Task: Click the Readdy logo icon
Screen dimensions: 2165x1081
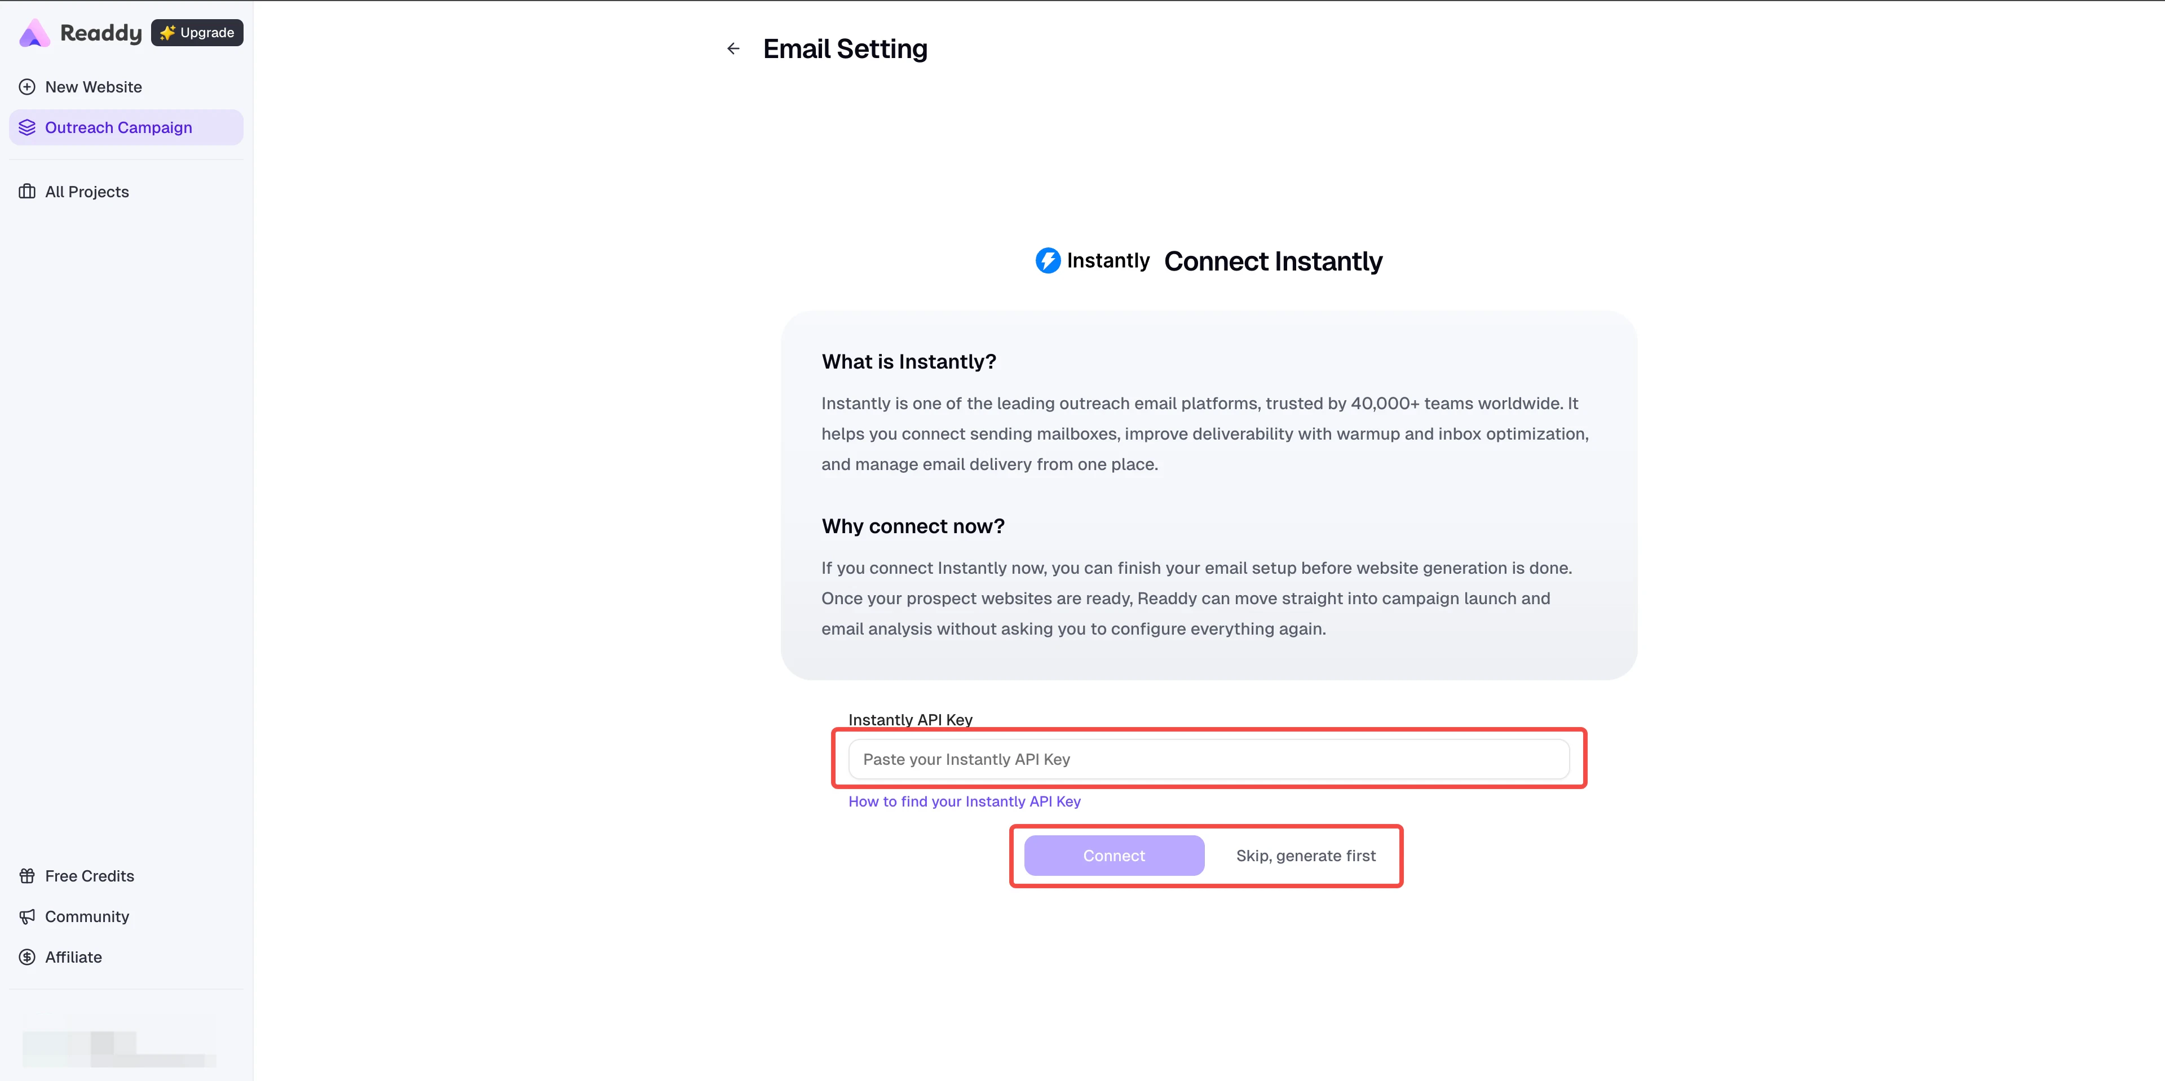Action: click(x=34, y=33)
